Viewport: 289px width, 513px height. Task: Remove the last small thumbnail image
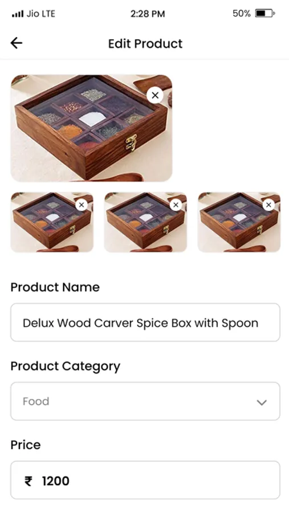pyautogui.click(x=268, y=205)
